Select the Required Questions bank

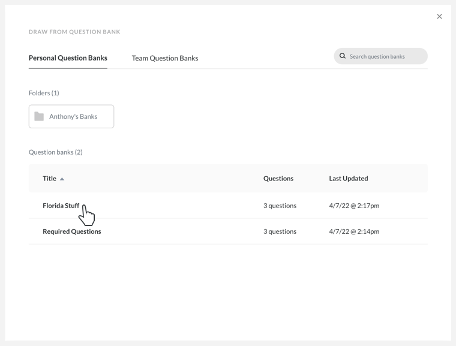[72, 231]
